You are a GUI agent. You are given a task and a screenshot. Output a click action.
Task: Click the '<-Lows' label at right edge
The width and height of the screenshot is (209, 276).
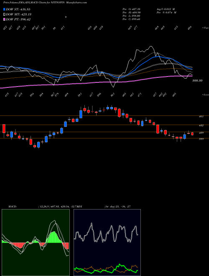click(x=205, y=95)
